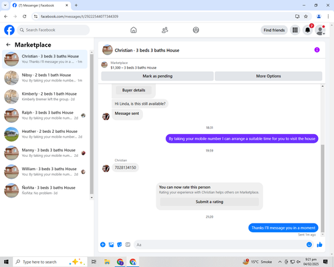Viewport: 334px width, 267px height.
Task: Open Kimberly - 2 beds 1 bath House chat
Action: click(x=45, y=97)
